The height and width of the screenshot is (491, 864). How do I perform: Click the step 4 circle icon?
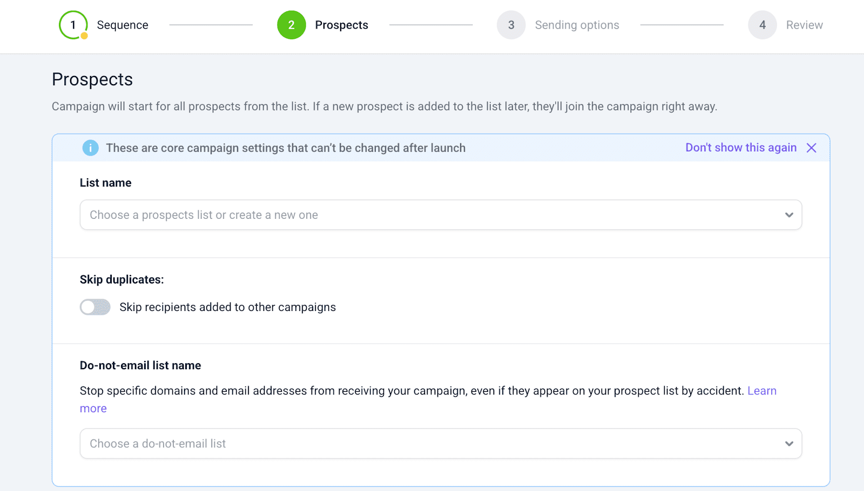[x=762, y=25]
